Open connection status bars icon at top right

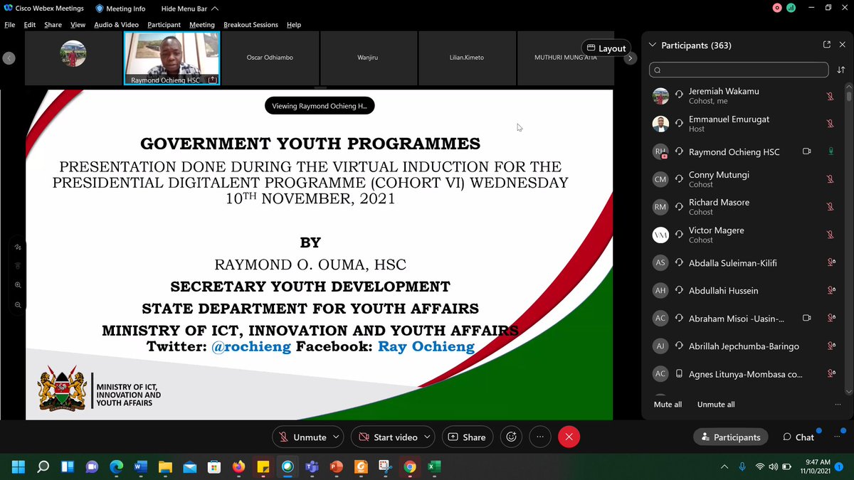coord(791,8)
